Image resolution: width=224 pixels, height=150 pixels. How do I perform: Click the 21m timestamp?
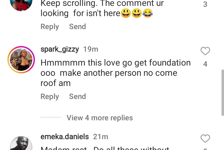point(101,136)
